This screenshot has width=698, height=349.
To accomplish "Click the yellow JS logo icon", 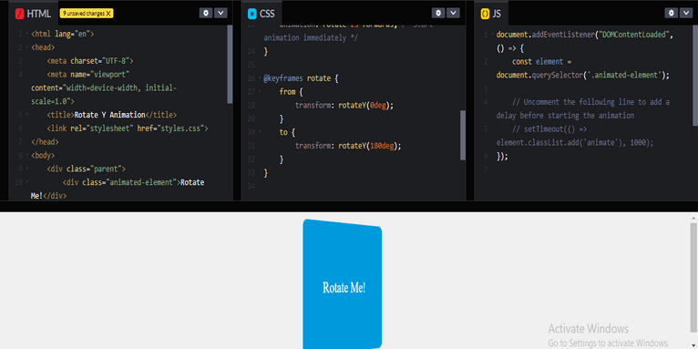I will pyautogui.click(x=485, y=14).
